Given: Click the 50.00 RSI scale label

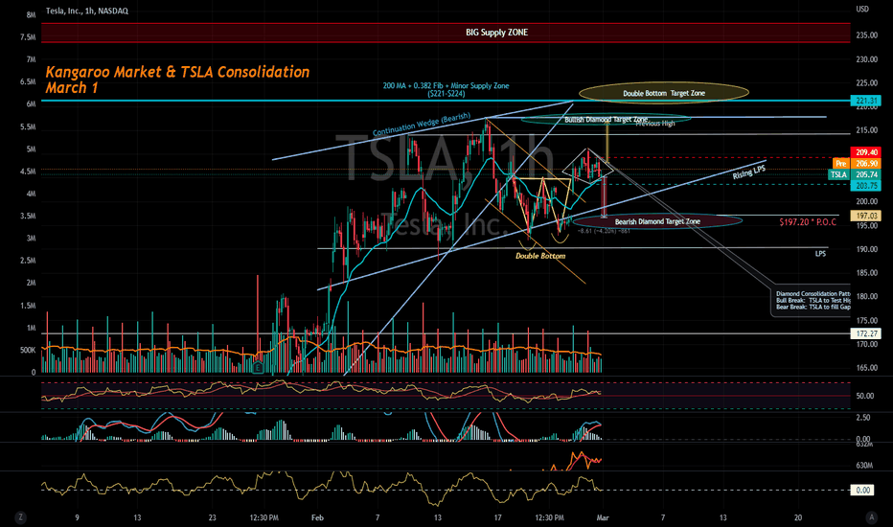Looking at the screenshot, I should click(x=865, y=396).
